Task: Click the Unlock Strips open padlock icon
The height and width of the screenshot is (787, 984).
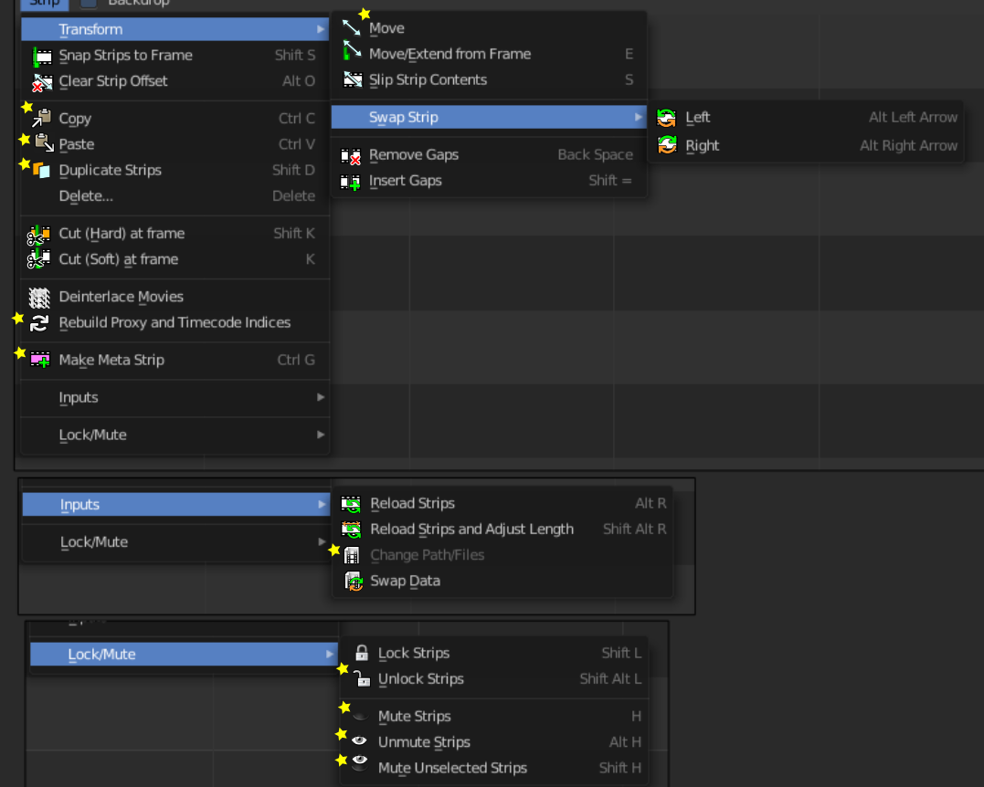Action: tap(362, 677)
